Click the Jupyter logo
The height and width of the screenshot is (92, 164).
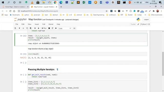pos(20,19)
